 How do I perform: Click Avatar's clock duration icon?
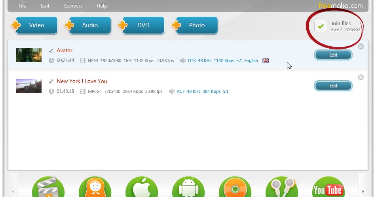(x=51, y=61)
